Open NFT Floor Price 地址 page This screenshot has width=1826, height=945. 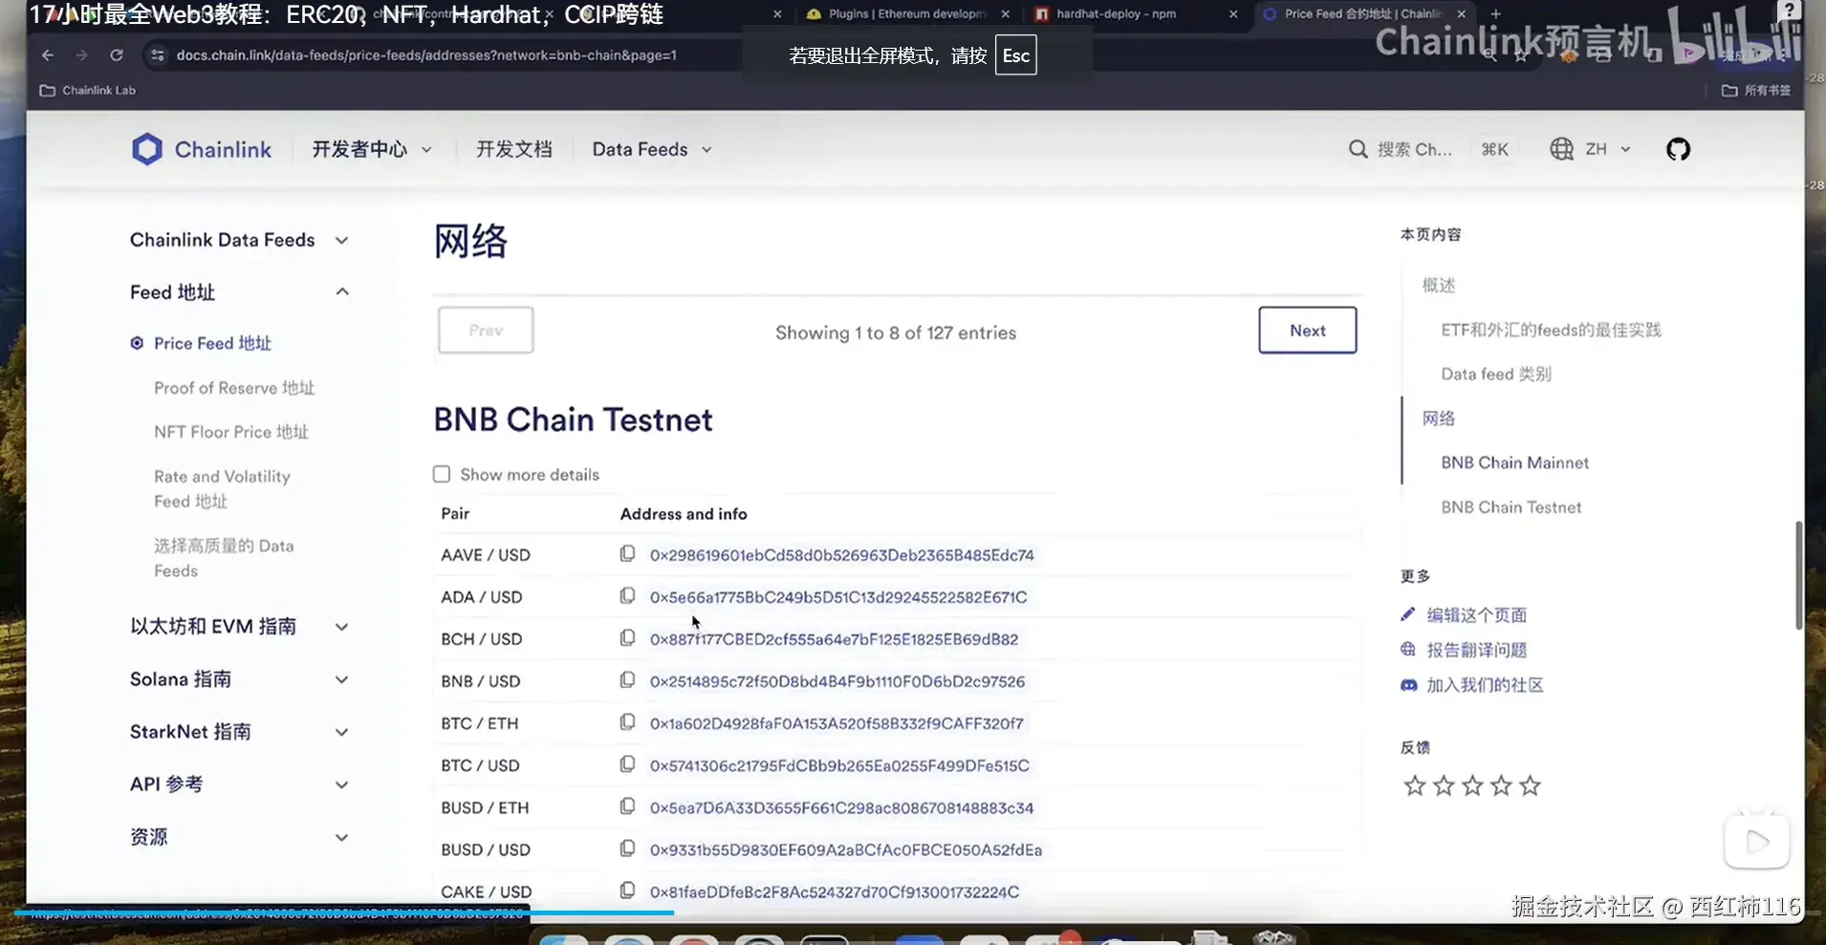[x=231, y=432]
